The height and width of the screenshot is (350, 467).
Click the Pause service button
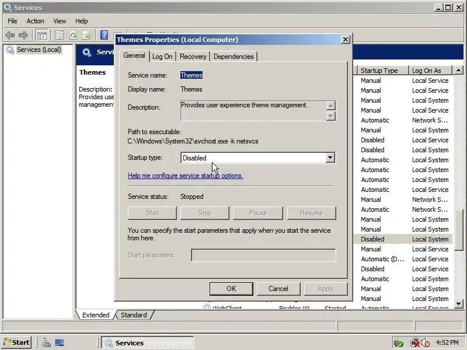[x=258, y=213]
